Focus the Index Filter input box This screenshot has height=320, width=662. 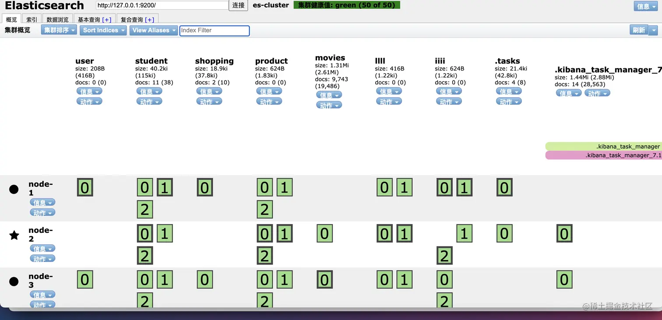click(x=215, y=30)
